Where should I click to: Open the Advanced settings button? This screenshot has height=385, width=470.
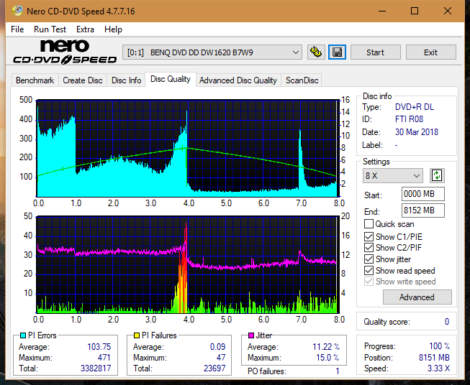(x=417, y=297)
